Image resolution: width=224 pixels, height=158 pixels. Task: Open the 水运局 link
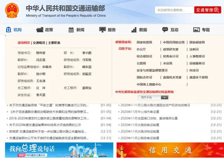(x=168, y=63)
